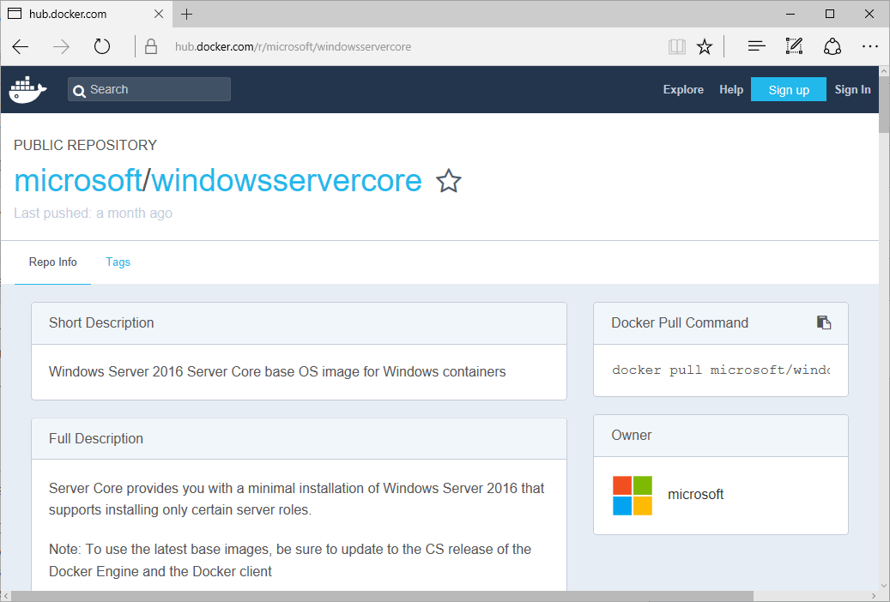Click the Docker whale logo
Screen dimensions: 890x602
click(x=27, y=90)
